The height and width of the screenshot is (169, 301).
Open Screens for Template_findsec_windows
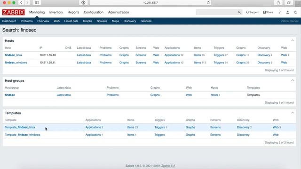tap(215, 135)
